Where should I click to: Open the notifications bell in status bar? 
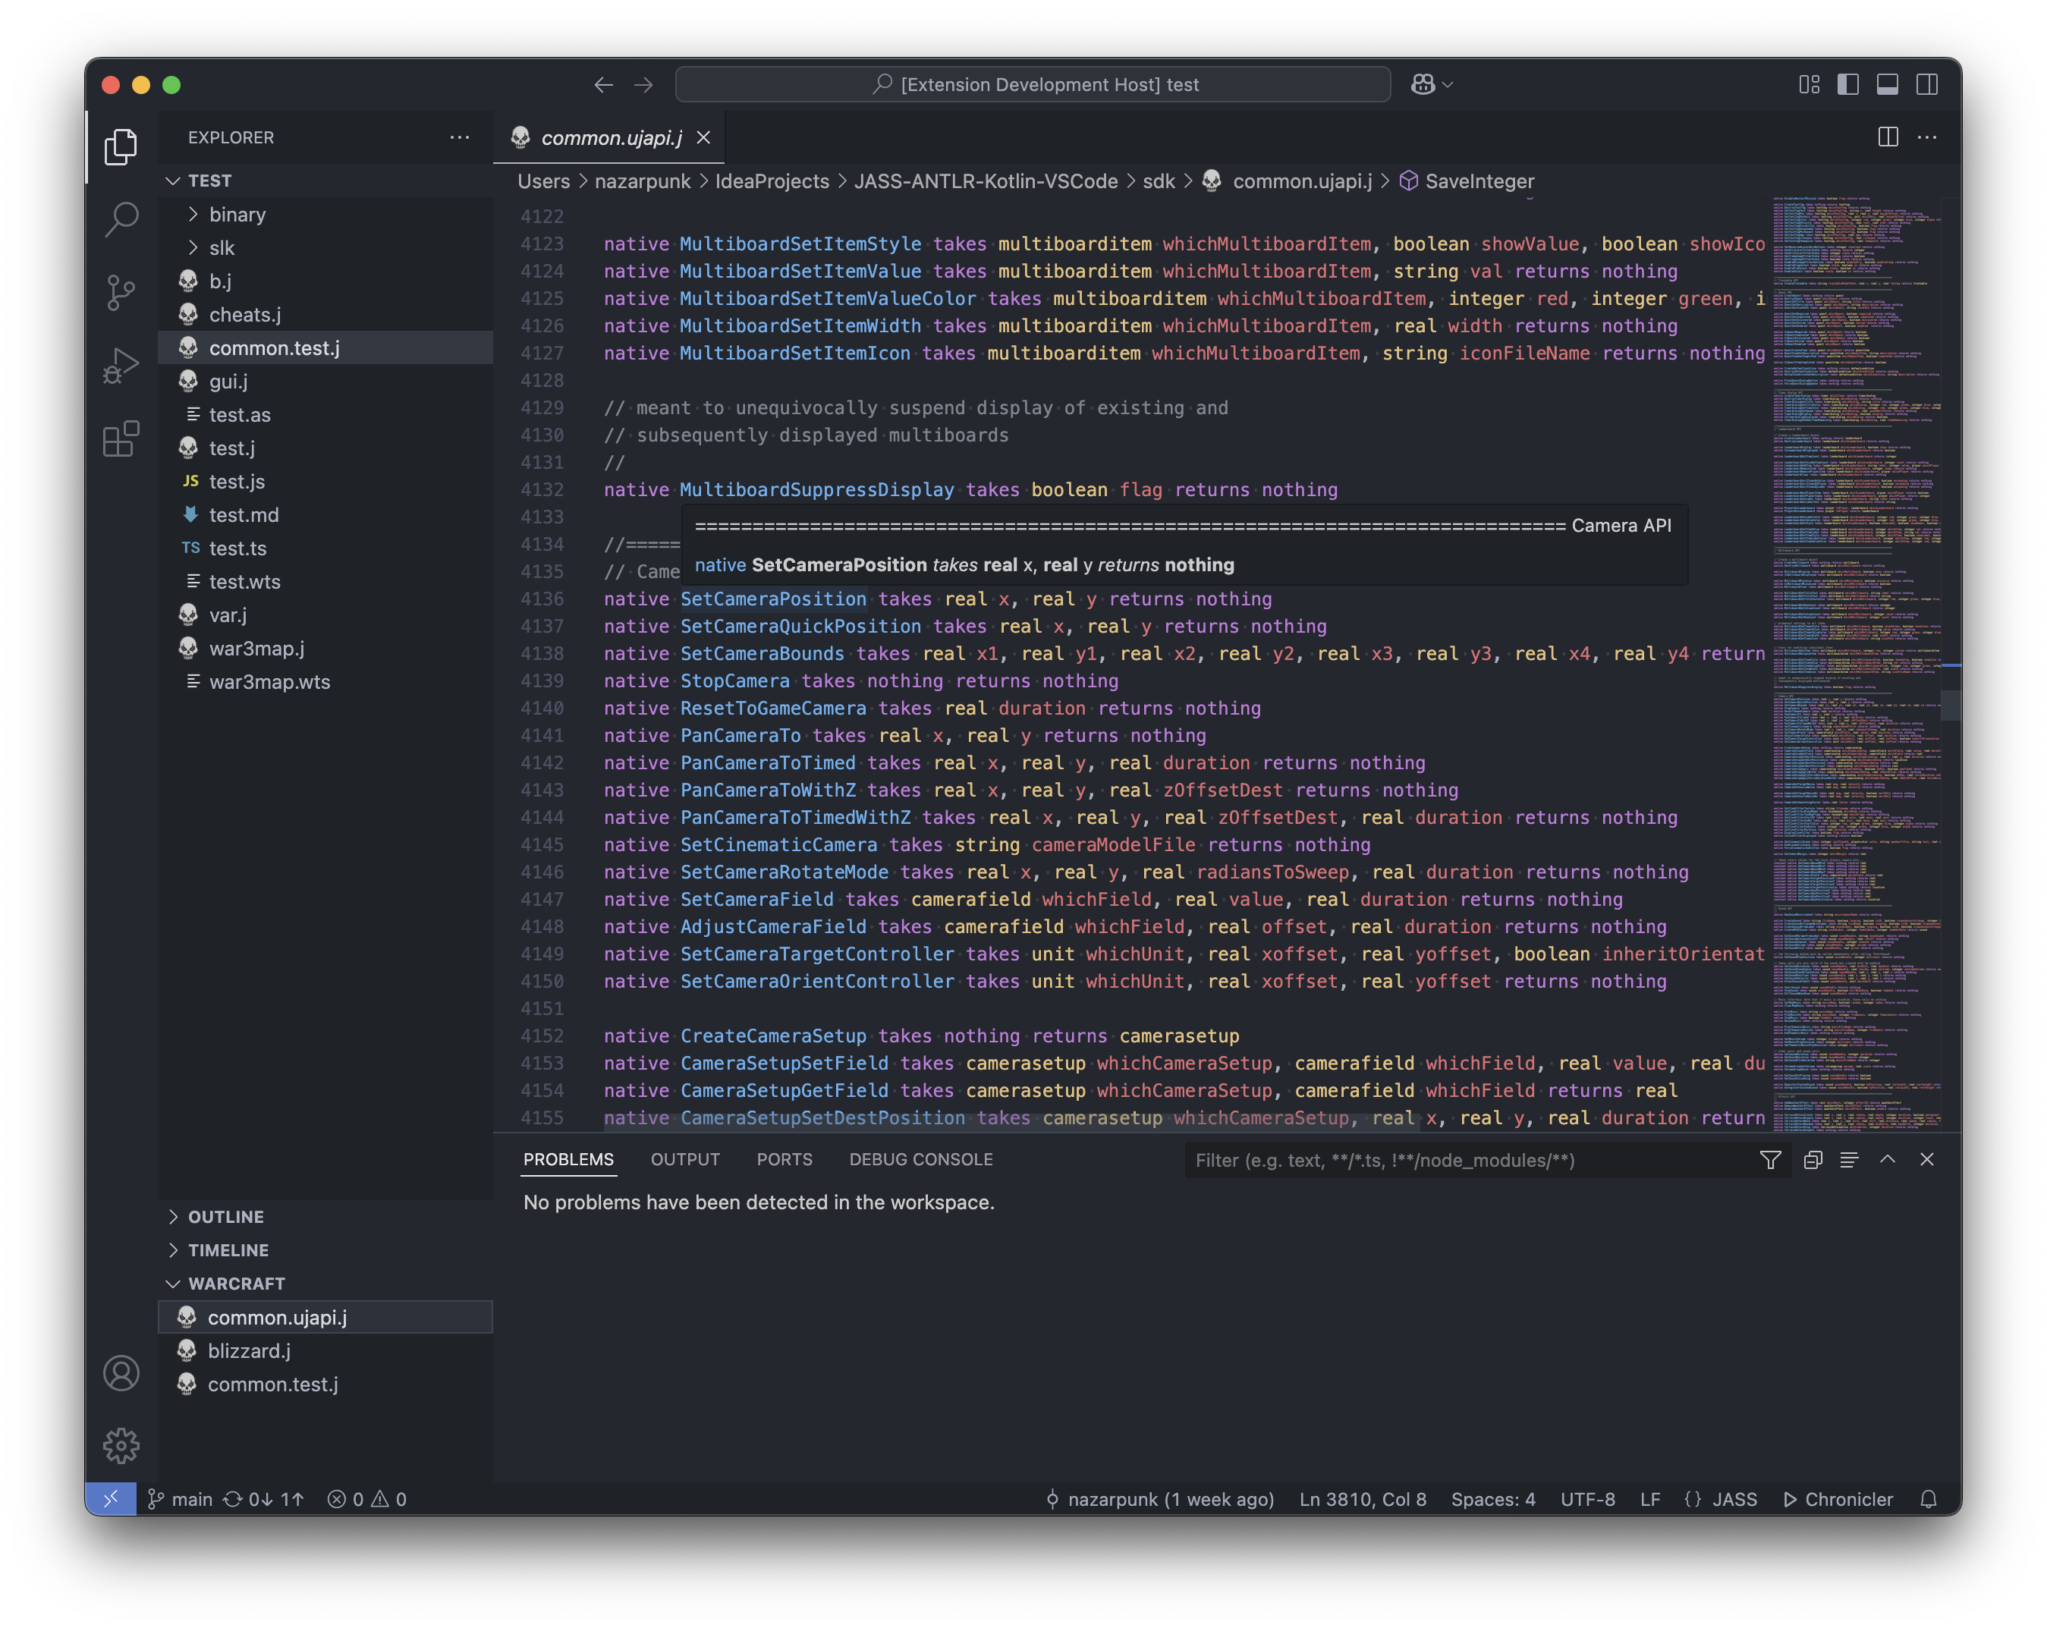click(x=1929, y=1499)
